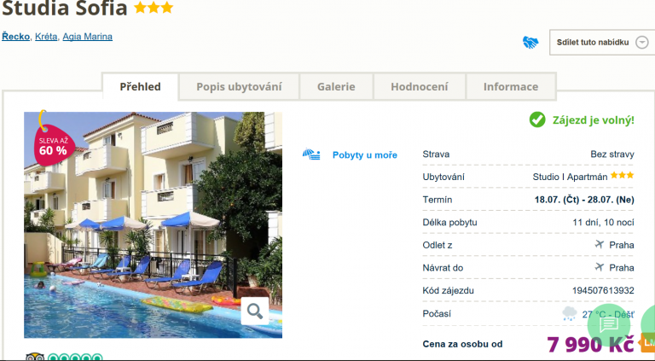Open the Informace tab
This screenshot has height=361, width=655.
click(x=511, y=87)
